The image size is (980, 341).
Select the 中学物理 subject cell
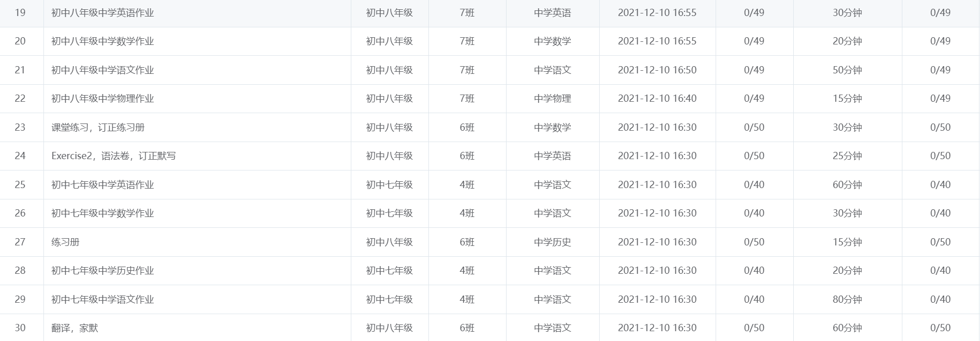point(552,99)
